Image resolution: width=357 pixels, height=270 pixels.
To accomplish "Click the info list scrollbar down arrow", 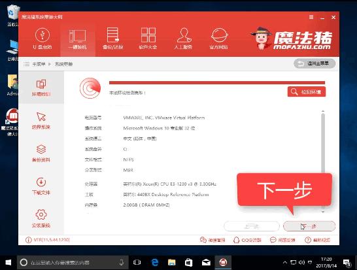I will 323,212.
